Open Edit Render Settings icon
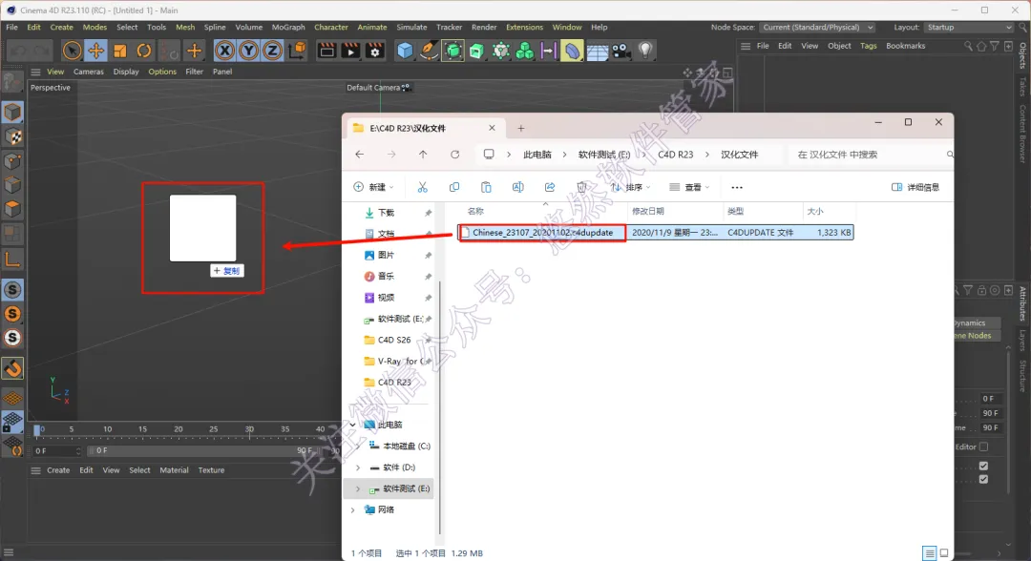This screenshot has height=561, width=1031. [375, 51]
